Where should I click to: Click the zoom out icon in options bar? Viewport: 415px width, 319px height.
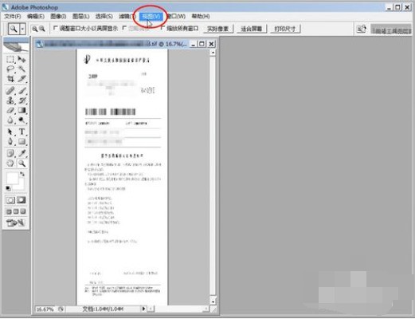click(42, 29)
